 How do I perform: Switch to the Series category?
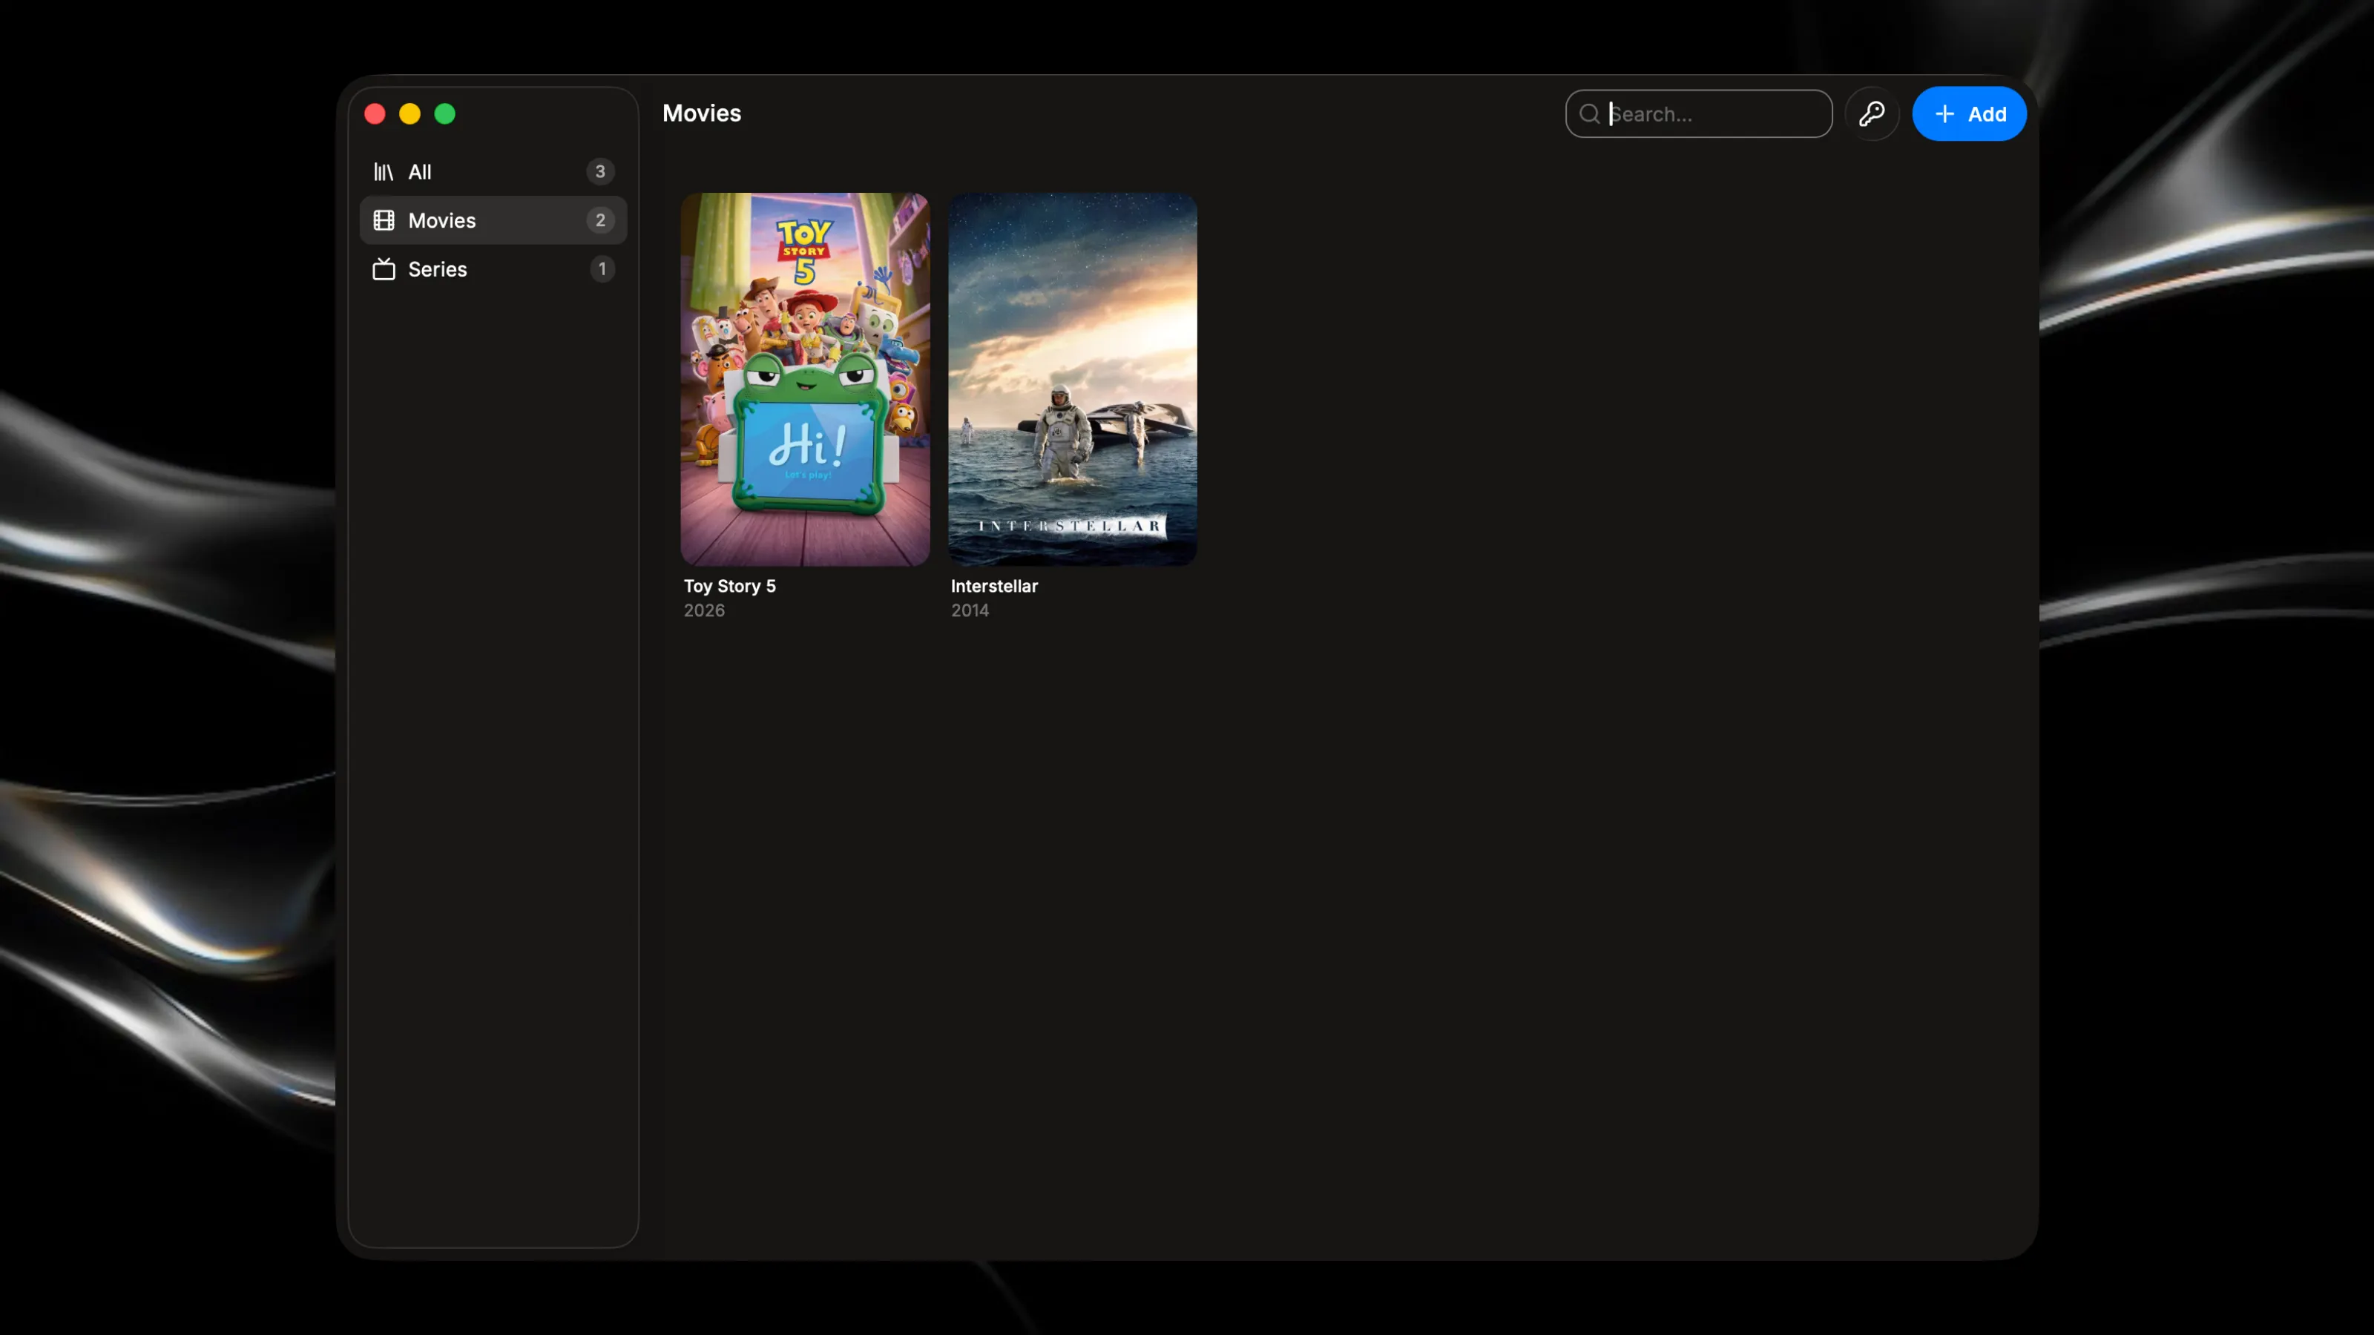(x=493, y=269)
